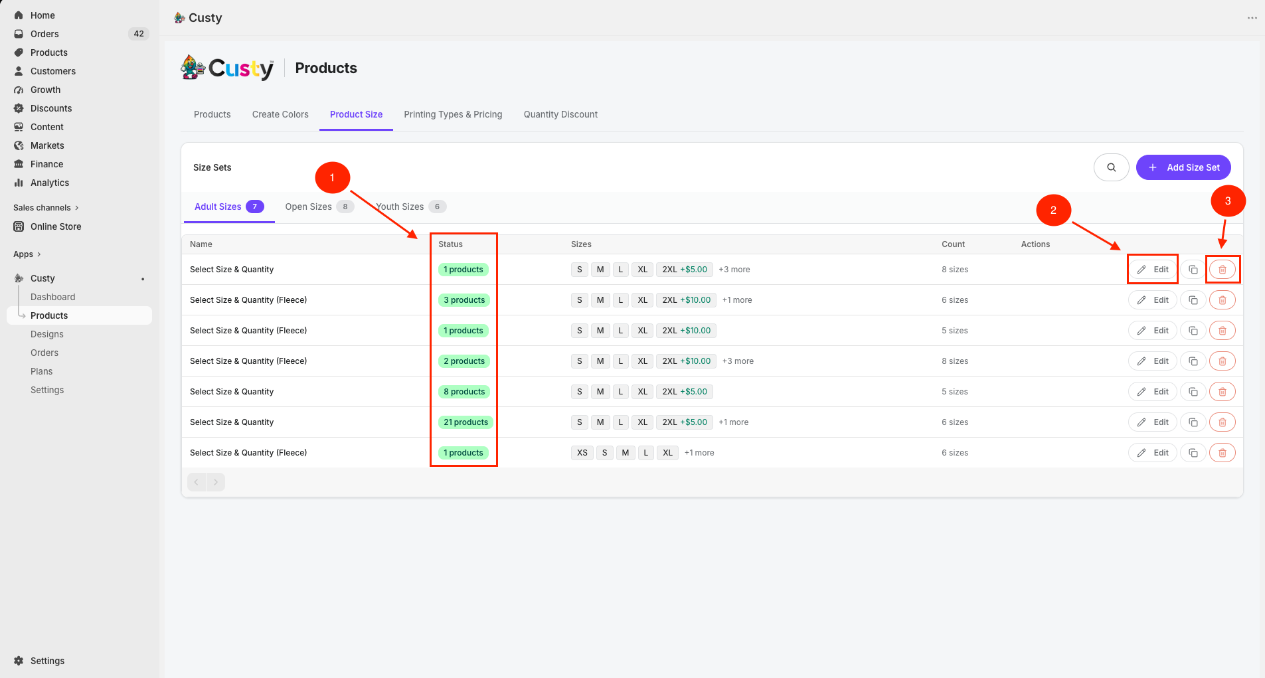Click the 21 products status badge
This screenshot has height=678, width=1265.
[x=465, y=422]
